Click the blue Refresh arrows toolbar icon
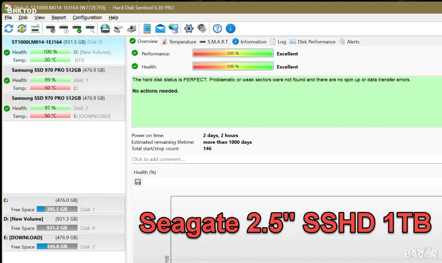Screen dimensions: 442x263 (9, 29)
